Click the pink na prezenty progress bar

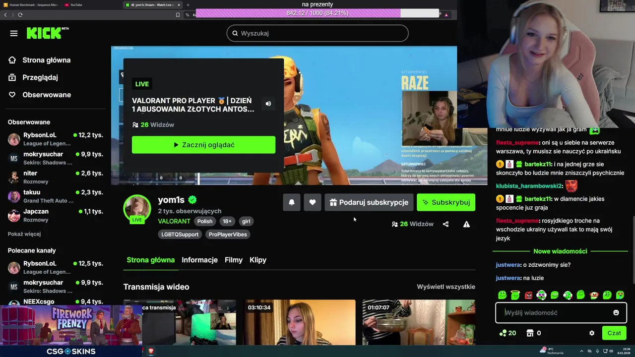click(317, 13)
